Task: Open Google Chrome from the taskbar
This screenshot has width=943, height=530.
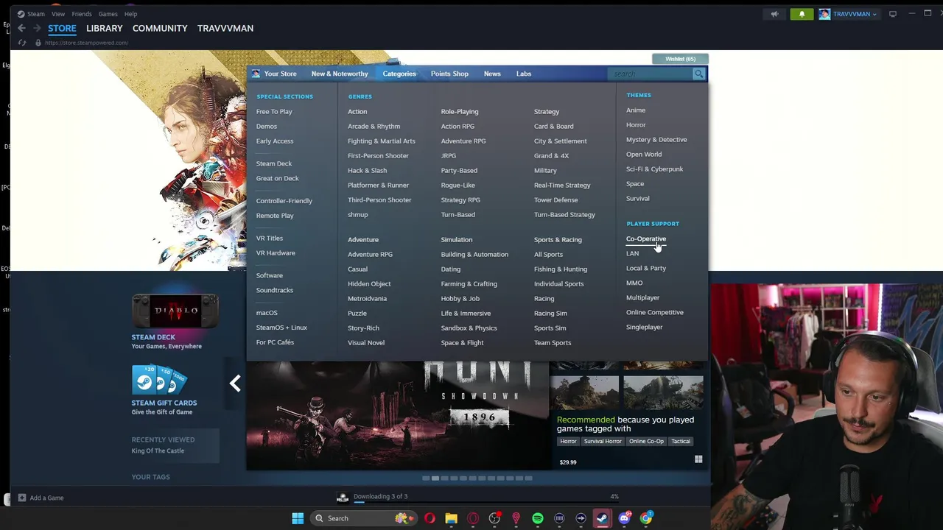Action: point(646,518)
